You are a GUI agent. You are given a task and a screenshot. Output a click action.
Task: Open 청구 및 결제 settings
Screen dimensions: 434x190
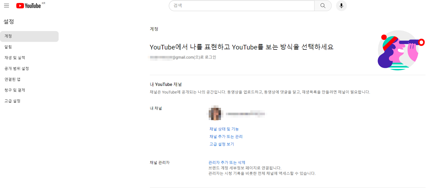click(x=29, y=90)
